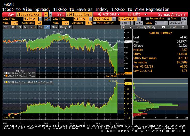Edit the EI232991 Corp buy security field
190x136 pixels.
[29, 14]
